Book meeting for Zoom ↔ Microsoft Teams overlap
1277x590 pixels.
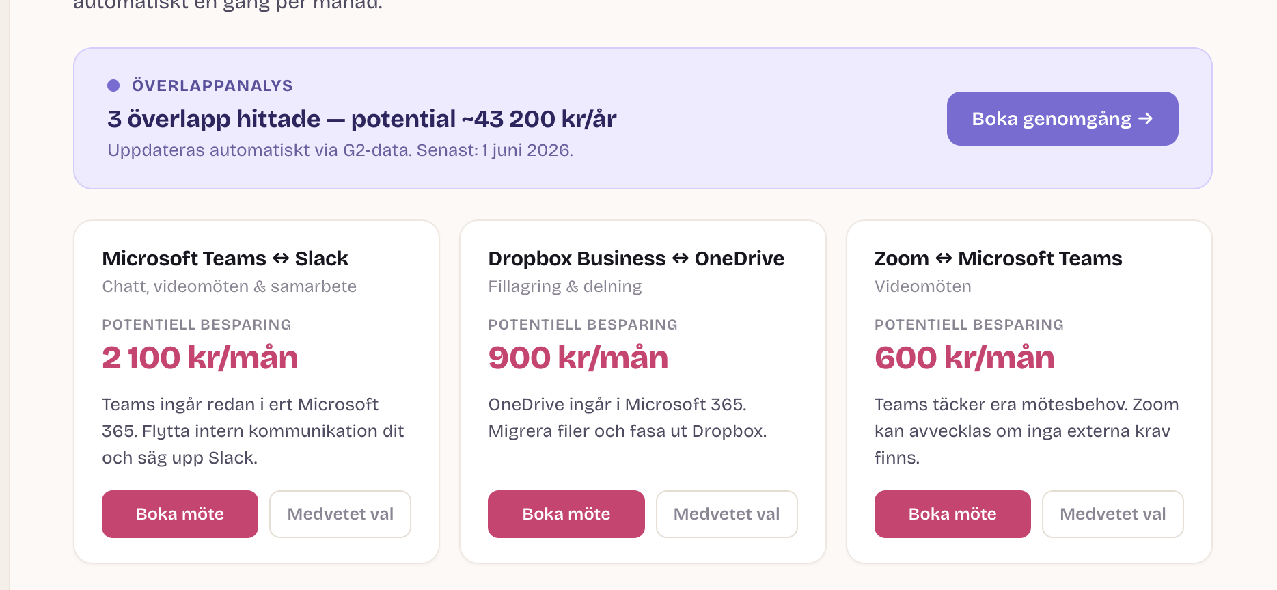[x=952, y=514]
